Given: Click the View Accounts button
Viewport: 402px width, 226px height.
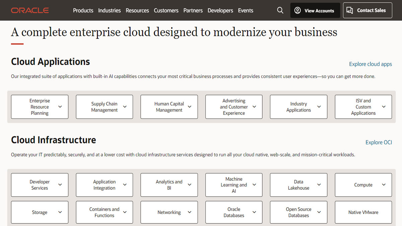Looking at the screenshot, I should (x=315, y=10).
